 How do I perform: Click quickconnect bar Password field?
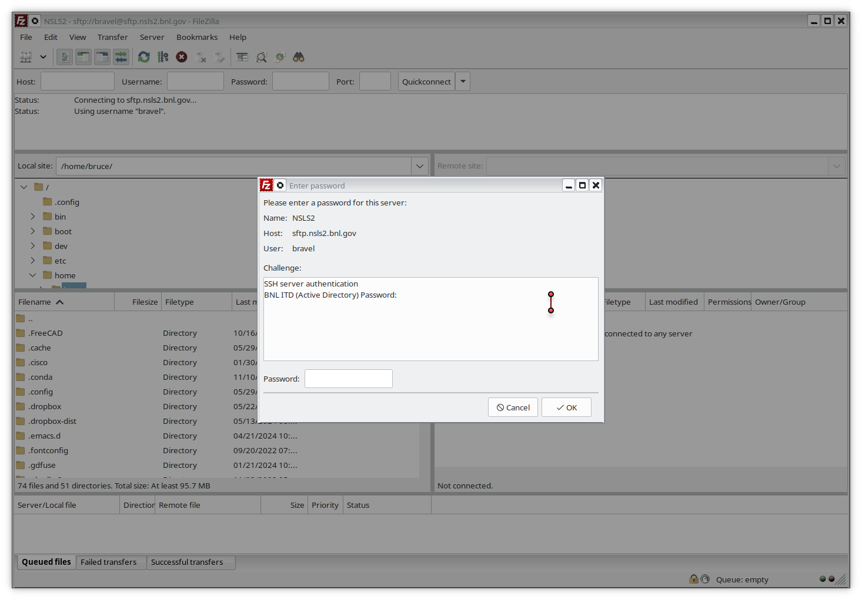coord(300,81)
